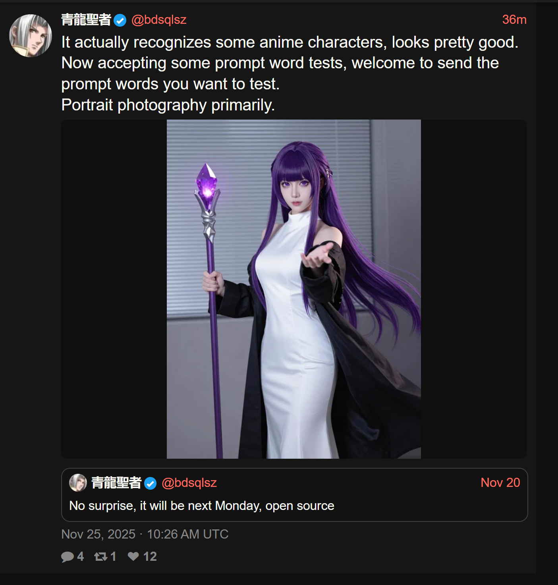Open the @bdsqlsz handle in the quoted tweet
The width and height of the screenshot is (558, 585).
coord(189,483)
